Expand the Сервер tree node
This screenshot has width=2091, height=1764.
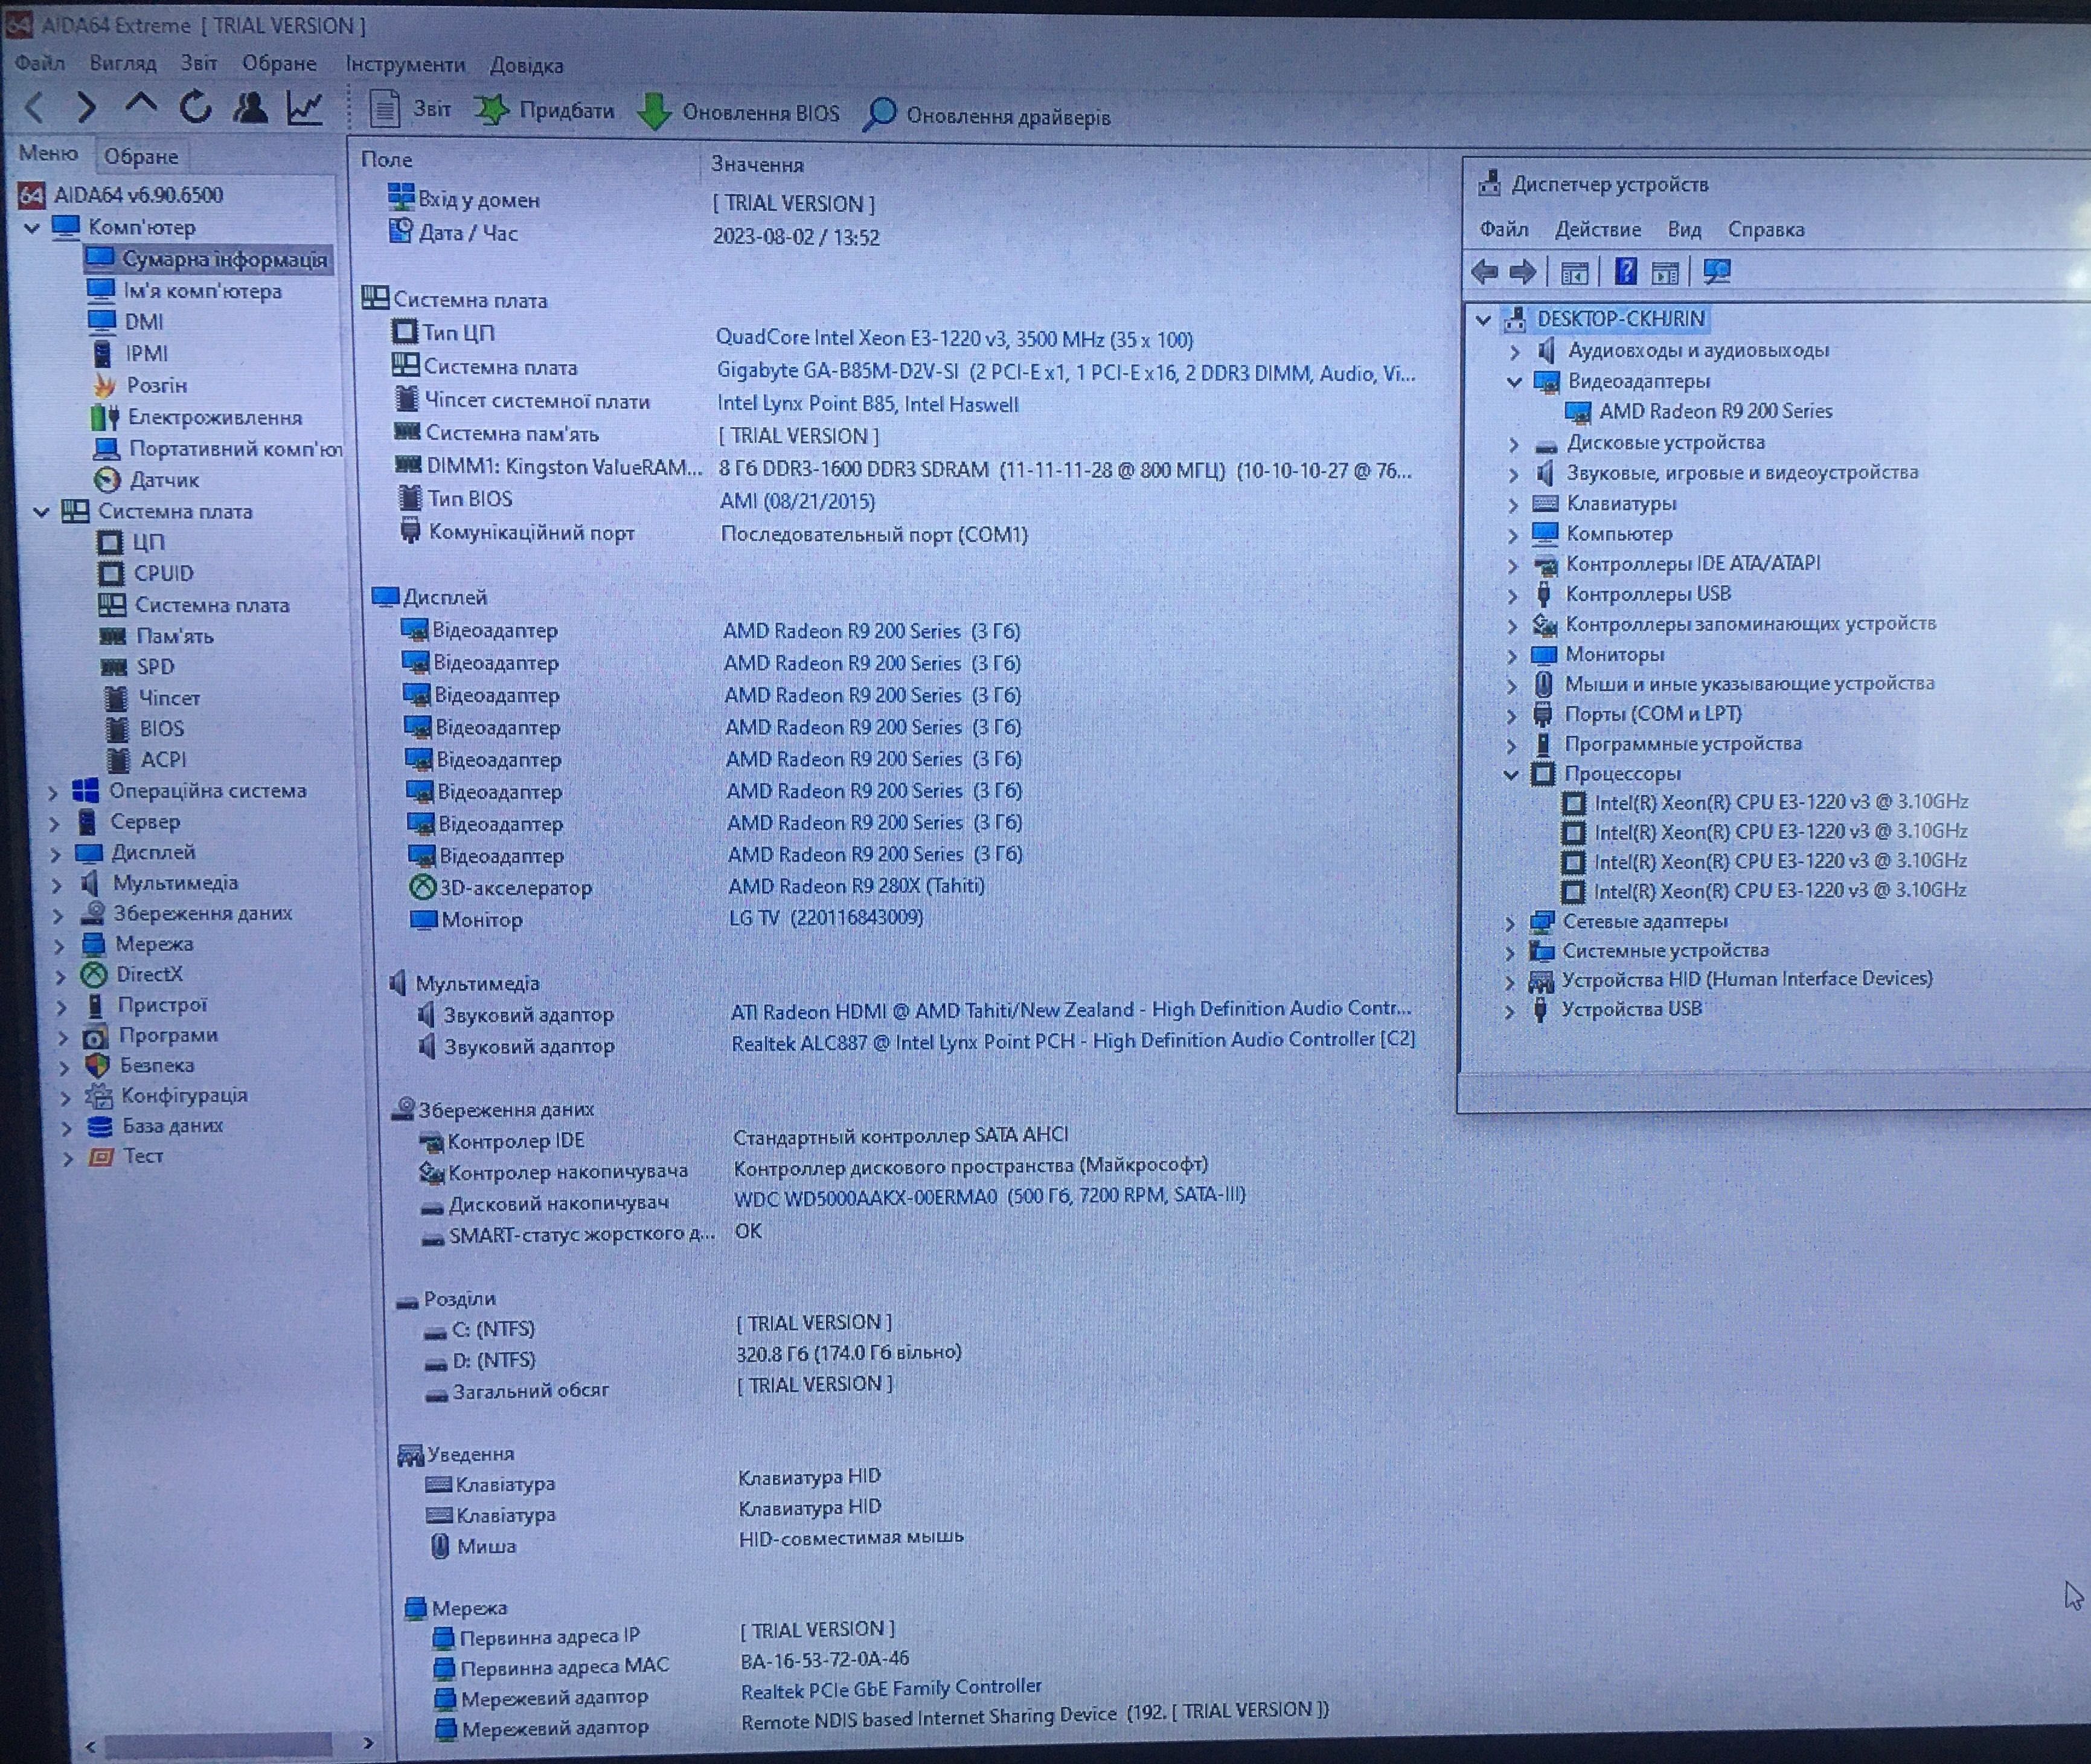(55, 823)
